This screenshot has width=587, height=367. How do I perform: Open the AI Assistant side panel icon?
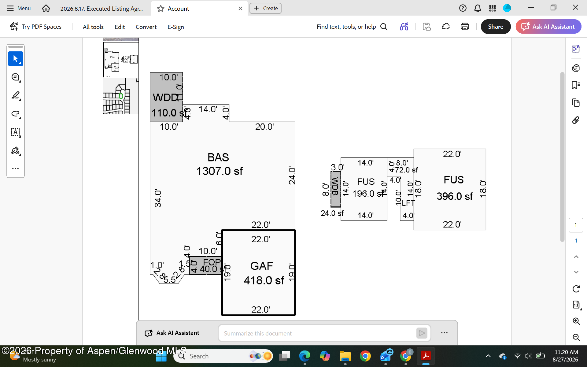[576, 49]
